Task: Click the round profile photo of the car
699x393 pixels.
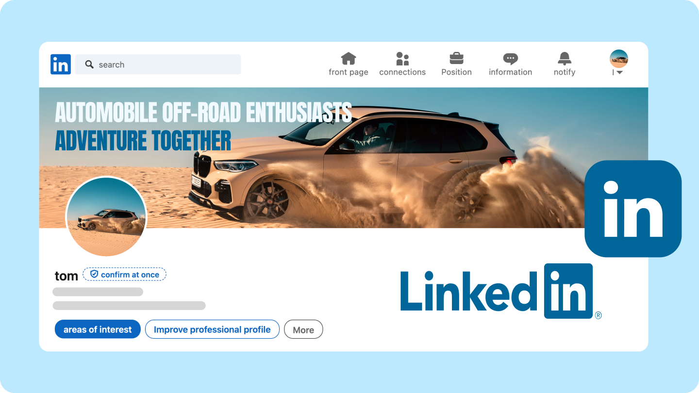Action: pos(106,216)
